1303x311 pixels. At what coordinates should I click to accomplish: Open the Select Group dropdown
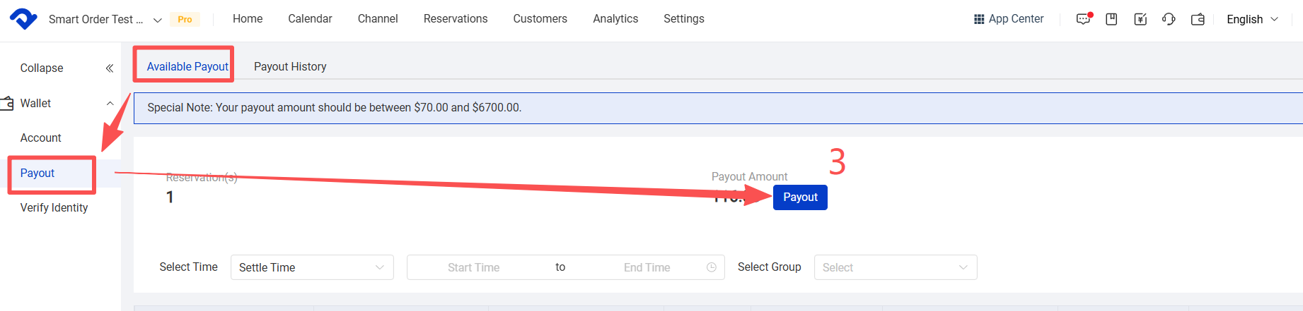coord(895,267)
